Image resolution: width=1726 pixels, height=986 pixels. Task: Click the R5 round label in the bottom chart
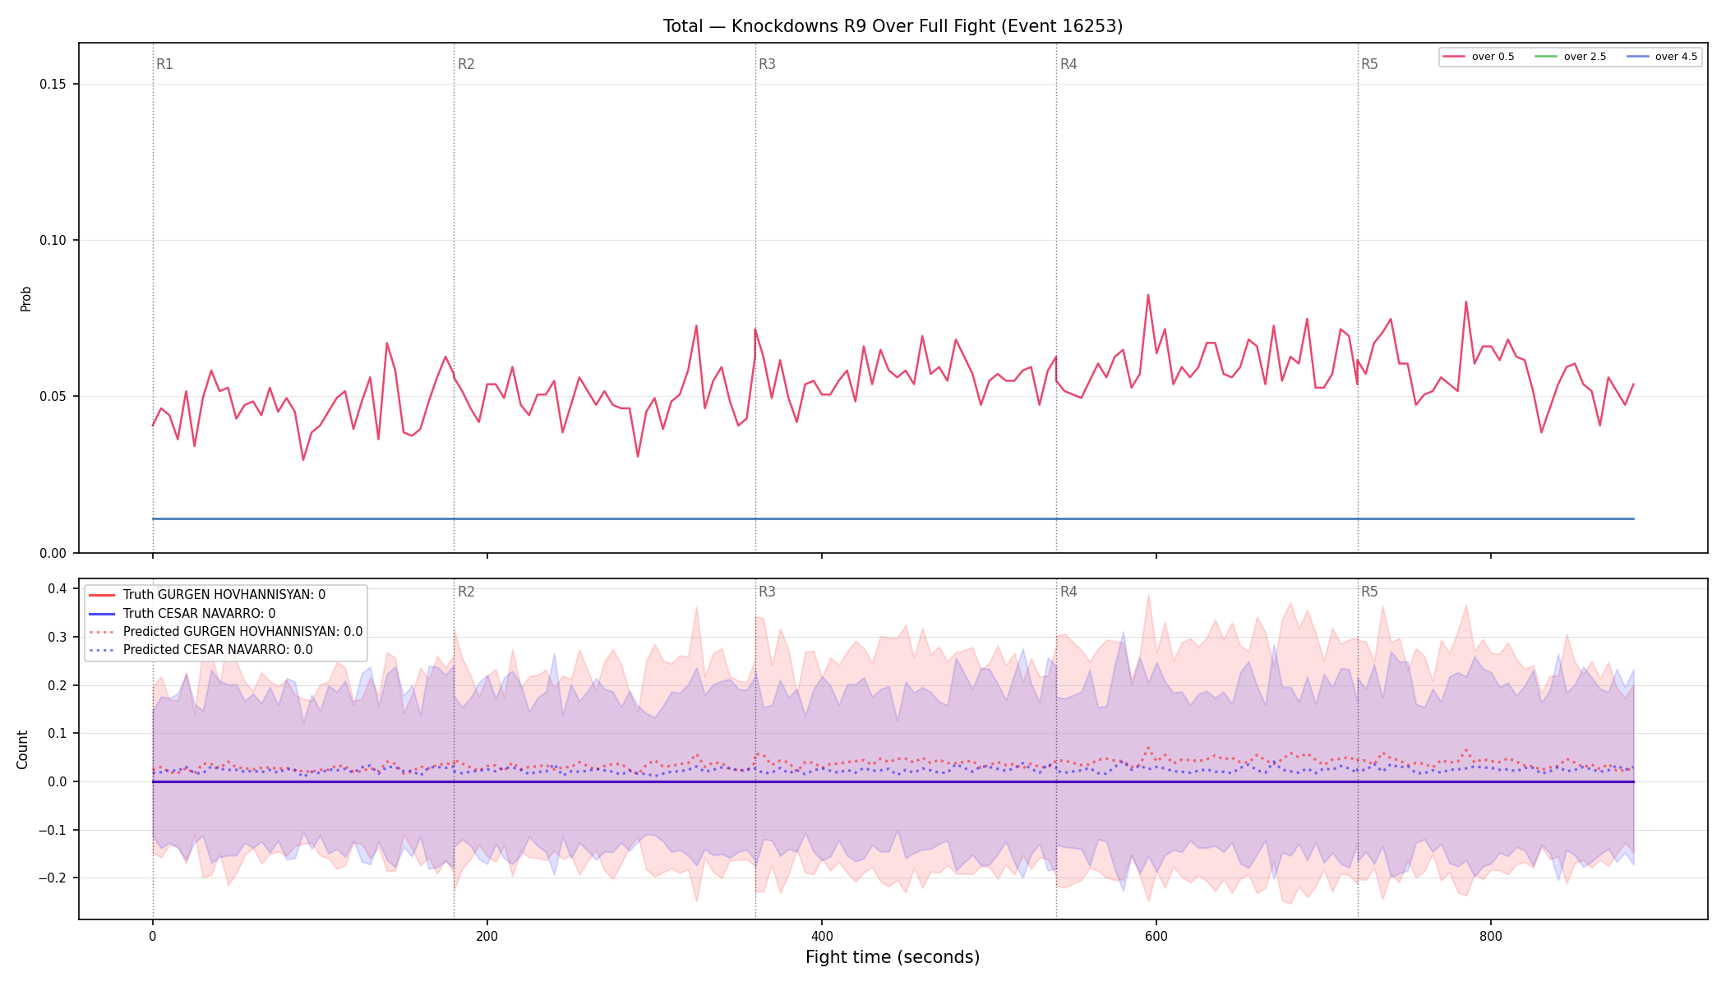coord(1369,592)
